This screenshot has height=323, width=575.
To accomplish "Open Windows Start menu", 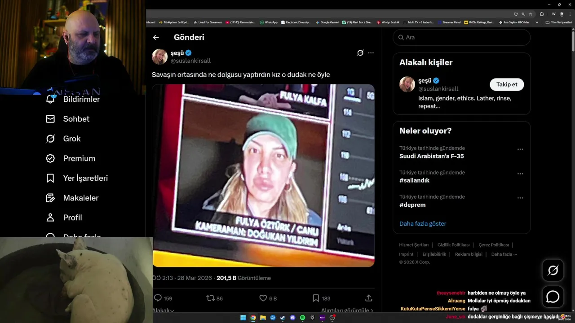I will [243, 318].
